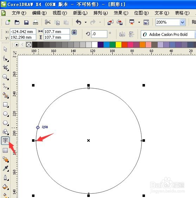Print the document
This screenshot has height=198, width=196.
(x=36, y=23)
